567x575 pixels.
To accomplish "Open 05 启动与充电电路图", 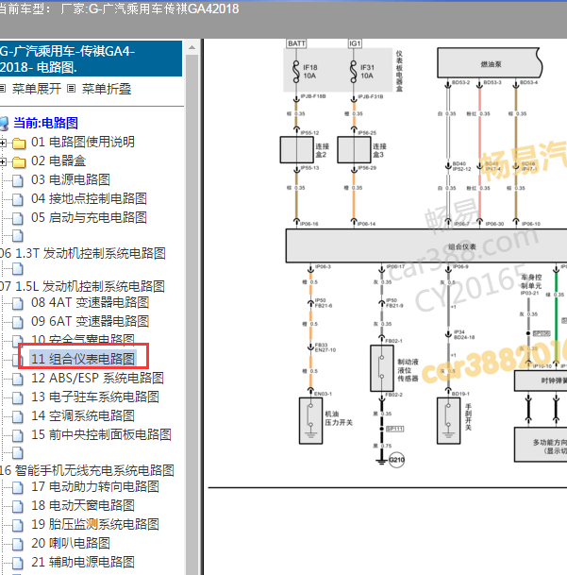I will coord(89,217).
